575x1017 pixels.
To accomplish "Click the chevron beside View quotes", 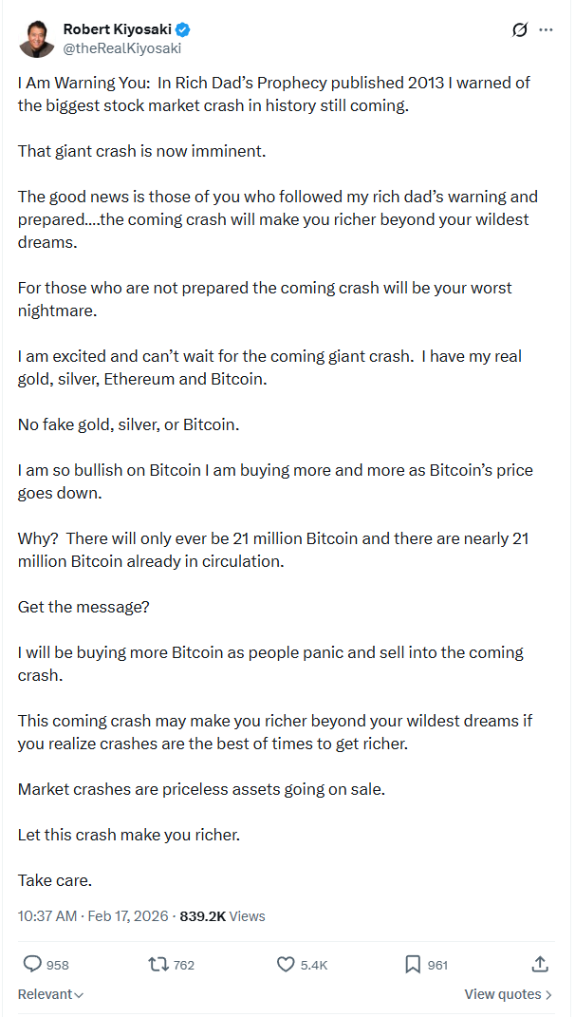I will pos(549,994).
